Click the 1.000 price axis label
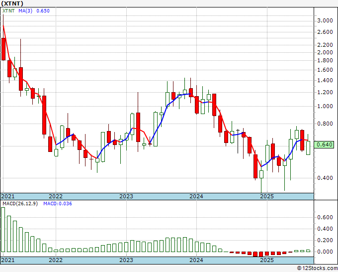This screenshot has width=338, height=272. click(x=325, y=106)
